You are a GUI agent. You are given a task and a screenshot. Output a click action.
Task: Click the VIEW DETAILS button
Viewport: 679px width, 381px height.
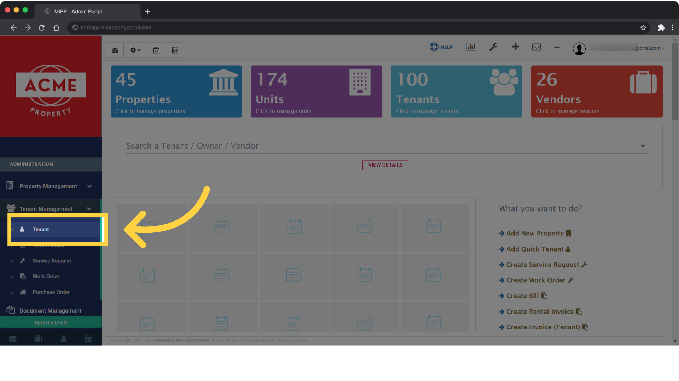[x=385, y=165]
